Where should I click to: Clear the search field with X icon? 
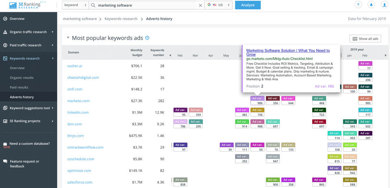(200, 5)
